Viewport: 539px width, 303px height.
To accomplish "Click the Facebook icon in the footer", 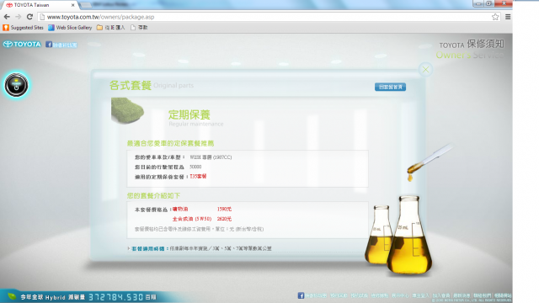I will click(301, 295).
